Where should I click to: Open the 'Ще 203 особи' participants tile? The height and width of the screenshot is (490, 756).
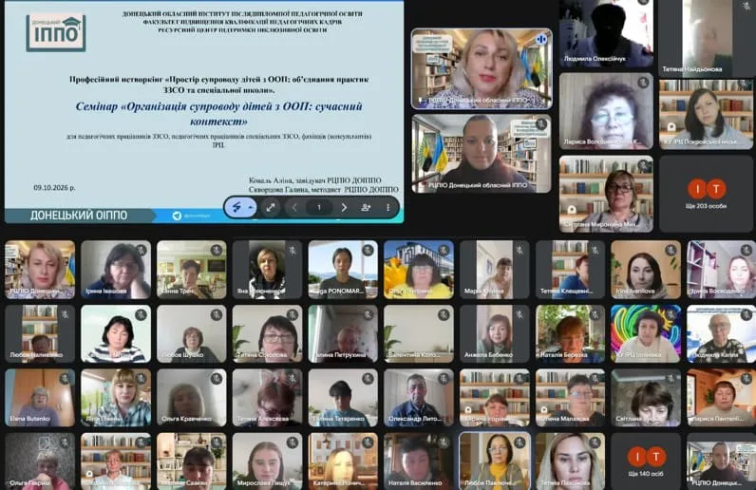pos(707,194)
